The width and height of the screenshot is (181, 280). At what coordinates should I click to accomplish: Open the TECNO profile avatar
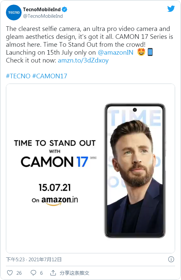pos(14,13)
